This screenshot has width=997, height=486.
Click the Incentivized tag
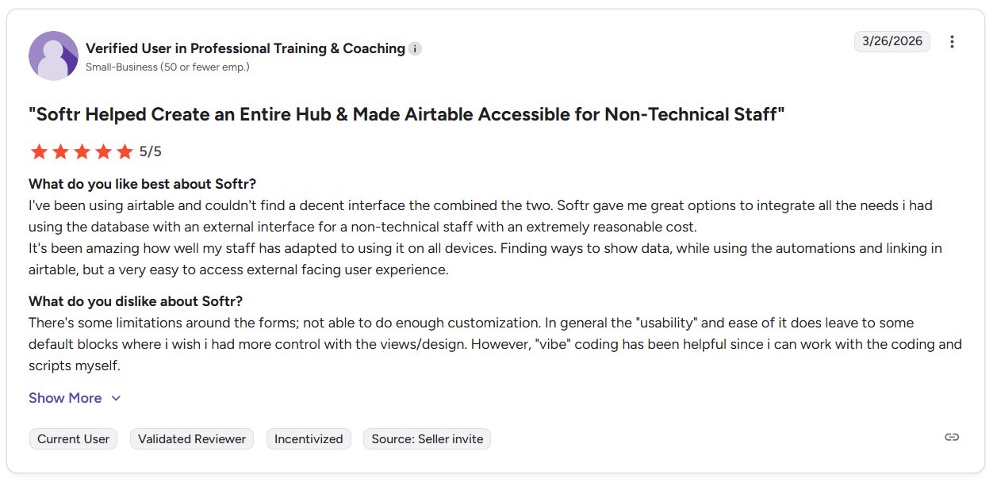(x=309, y=439)
